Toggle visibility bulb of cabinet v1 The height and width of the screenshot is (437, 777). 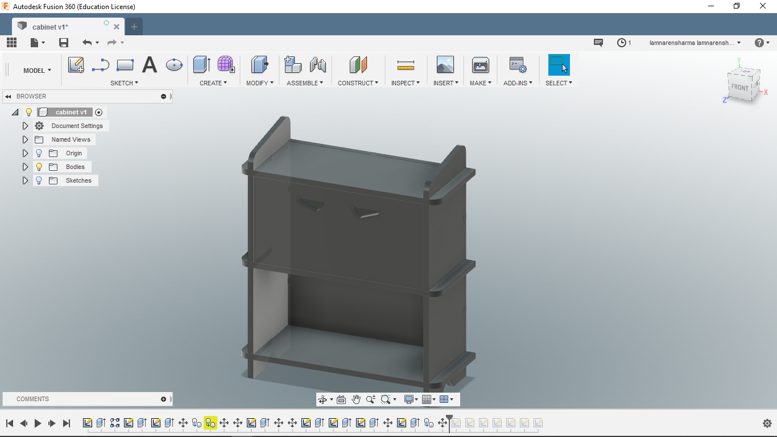[x=29, y=113]
